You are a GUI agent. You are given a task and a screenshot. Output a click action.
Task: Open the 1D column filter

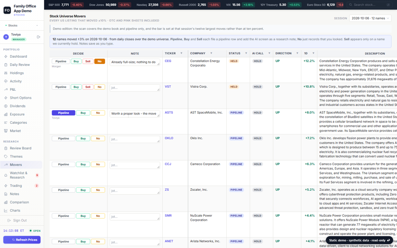coord(313,53)
